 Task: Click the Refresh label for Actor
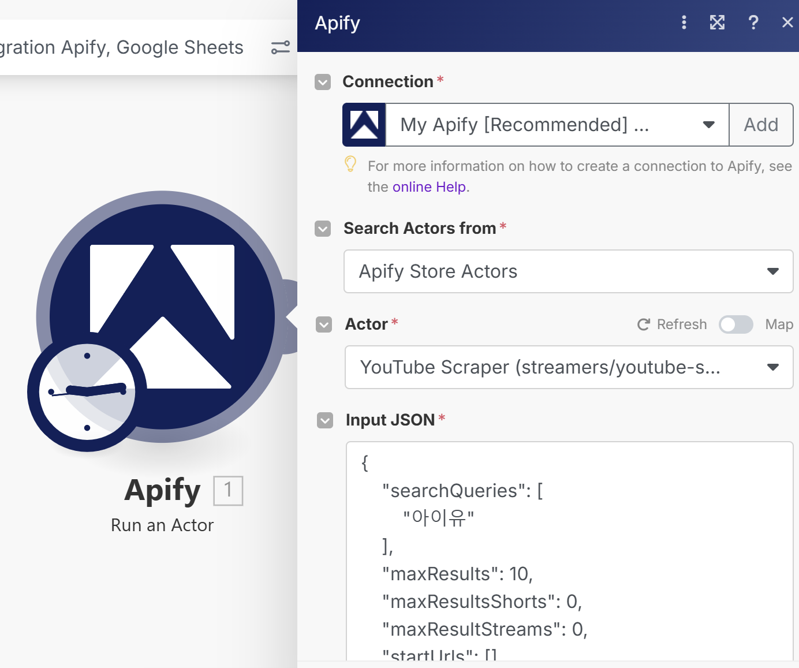tap(682, 324)
